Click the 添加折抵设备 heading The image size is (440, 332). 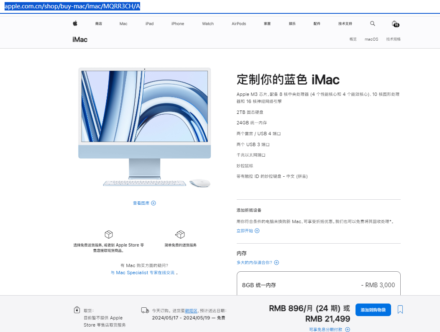pos(249,210)
